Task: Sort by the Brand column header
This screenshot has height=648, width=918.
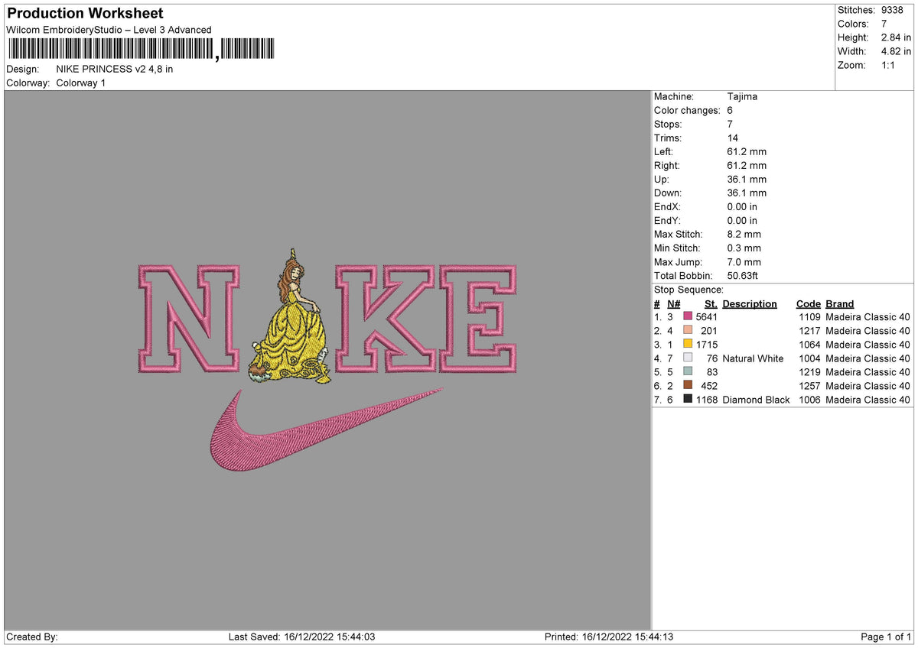Action: 838,303
